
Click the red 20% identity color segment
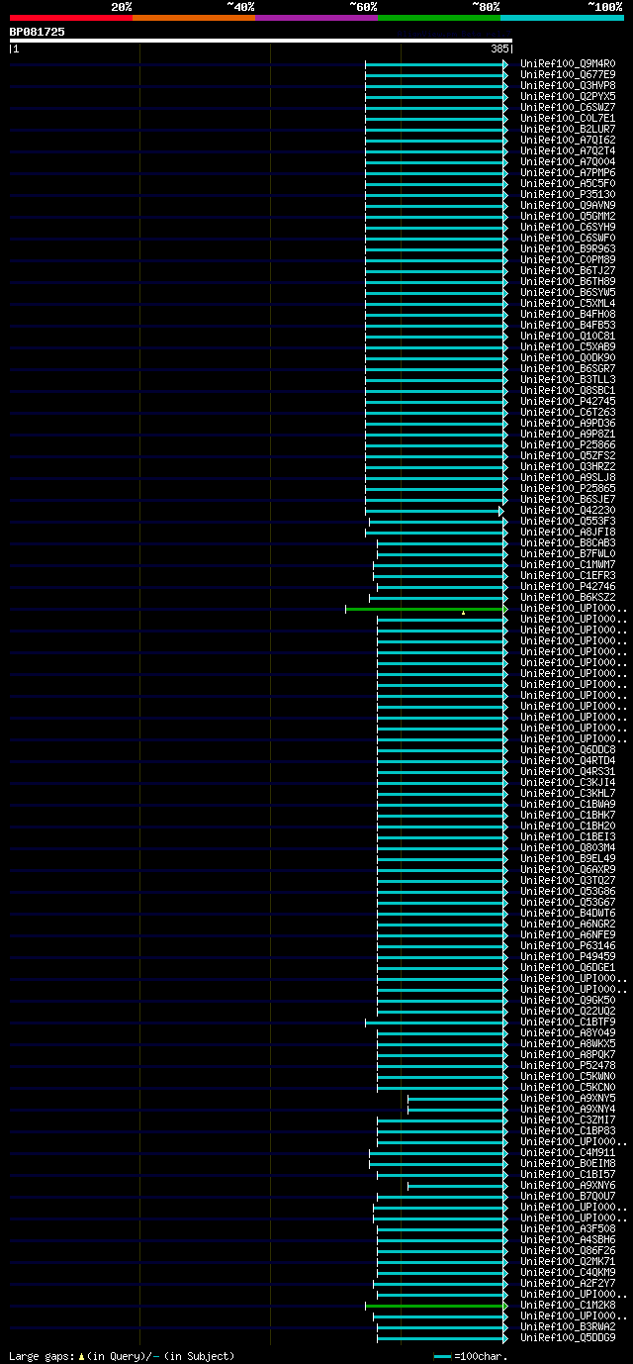coord(70,17)
